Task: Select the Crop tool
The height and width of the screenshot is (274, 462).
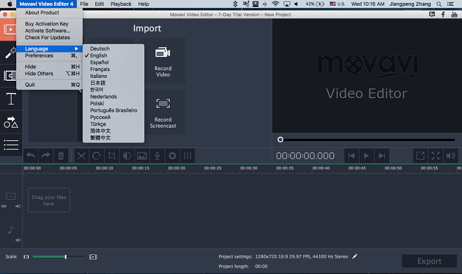Action: (x=111, y=156)
